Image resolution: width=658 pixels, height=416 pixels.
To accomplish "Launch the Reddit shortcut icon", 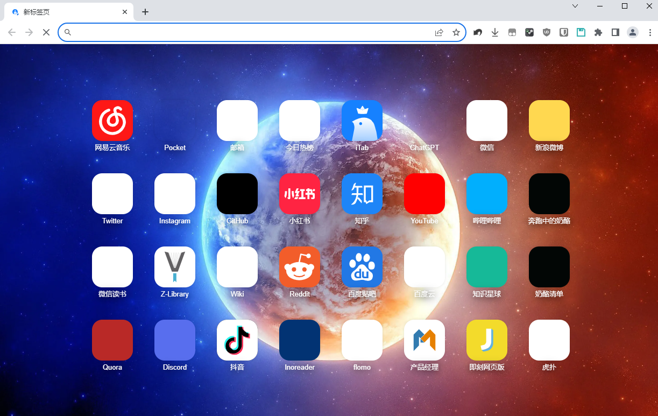I will (x=300, y=267).
